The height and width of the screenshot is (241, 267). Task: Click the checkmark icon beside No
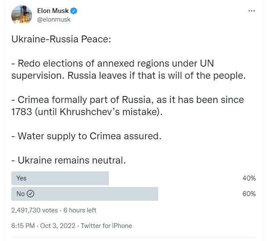click(31, 194)
